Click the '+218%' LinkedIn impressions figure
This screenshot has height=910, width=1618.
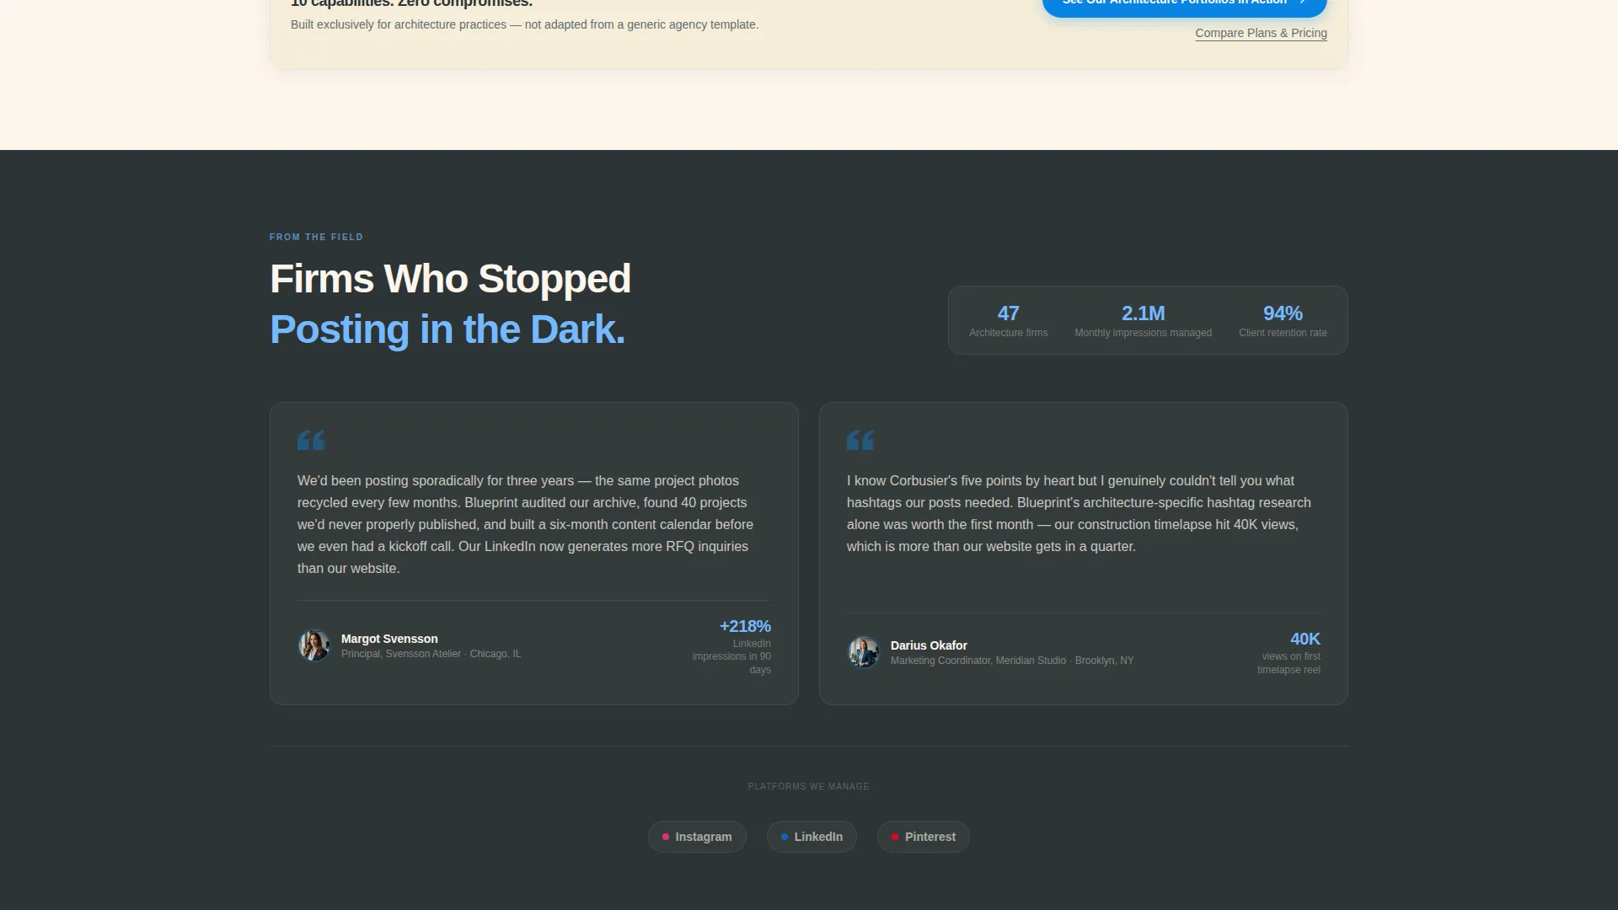click(x=745, y=626)
